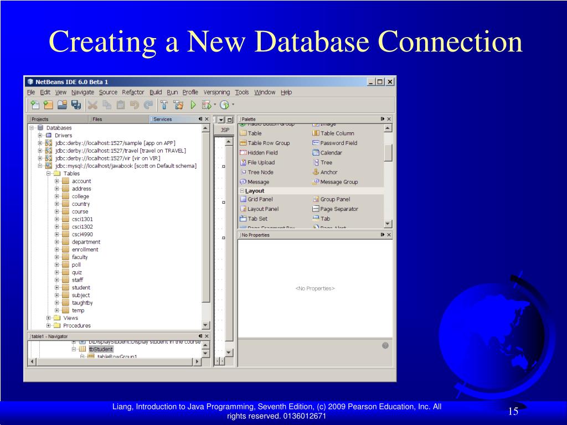Select Group Panel in the Palette

[x=331, y=199]
